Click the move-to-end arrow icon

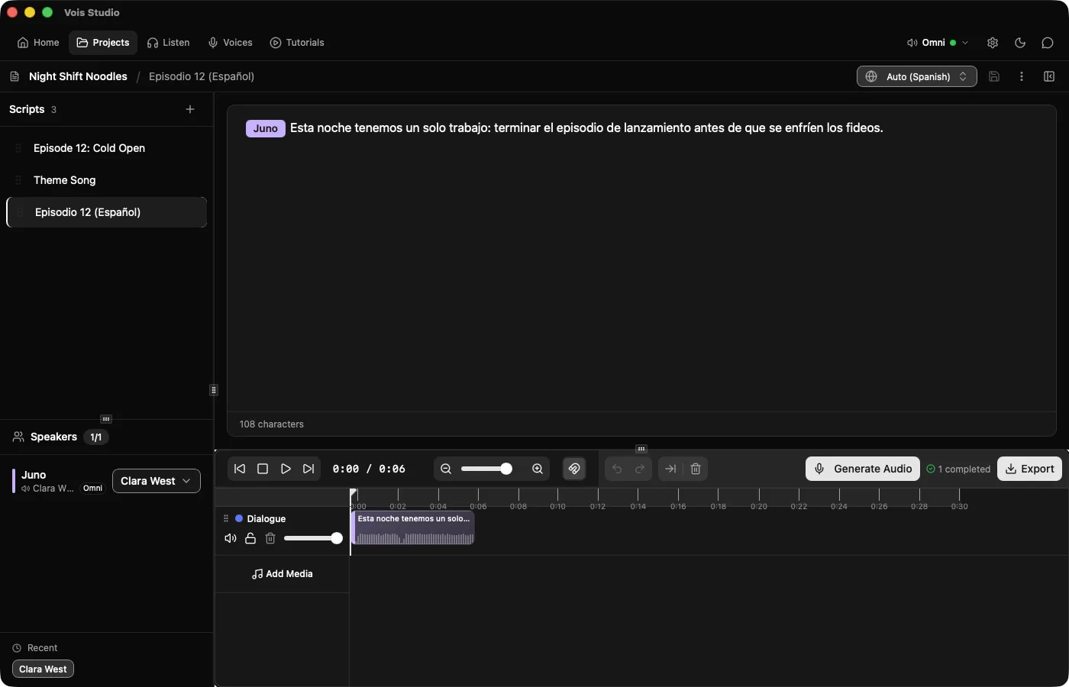(670, 469)
